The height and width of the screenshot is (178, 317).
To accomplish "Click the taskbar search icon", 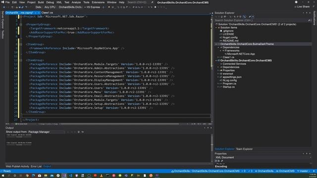I will coord(9,176).
